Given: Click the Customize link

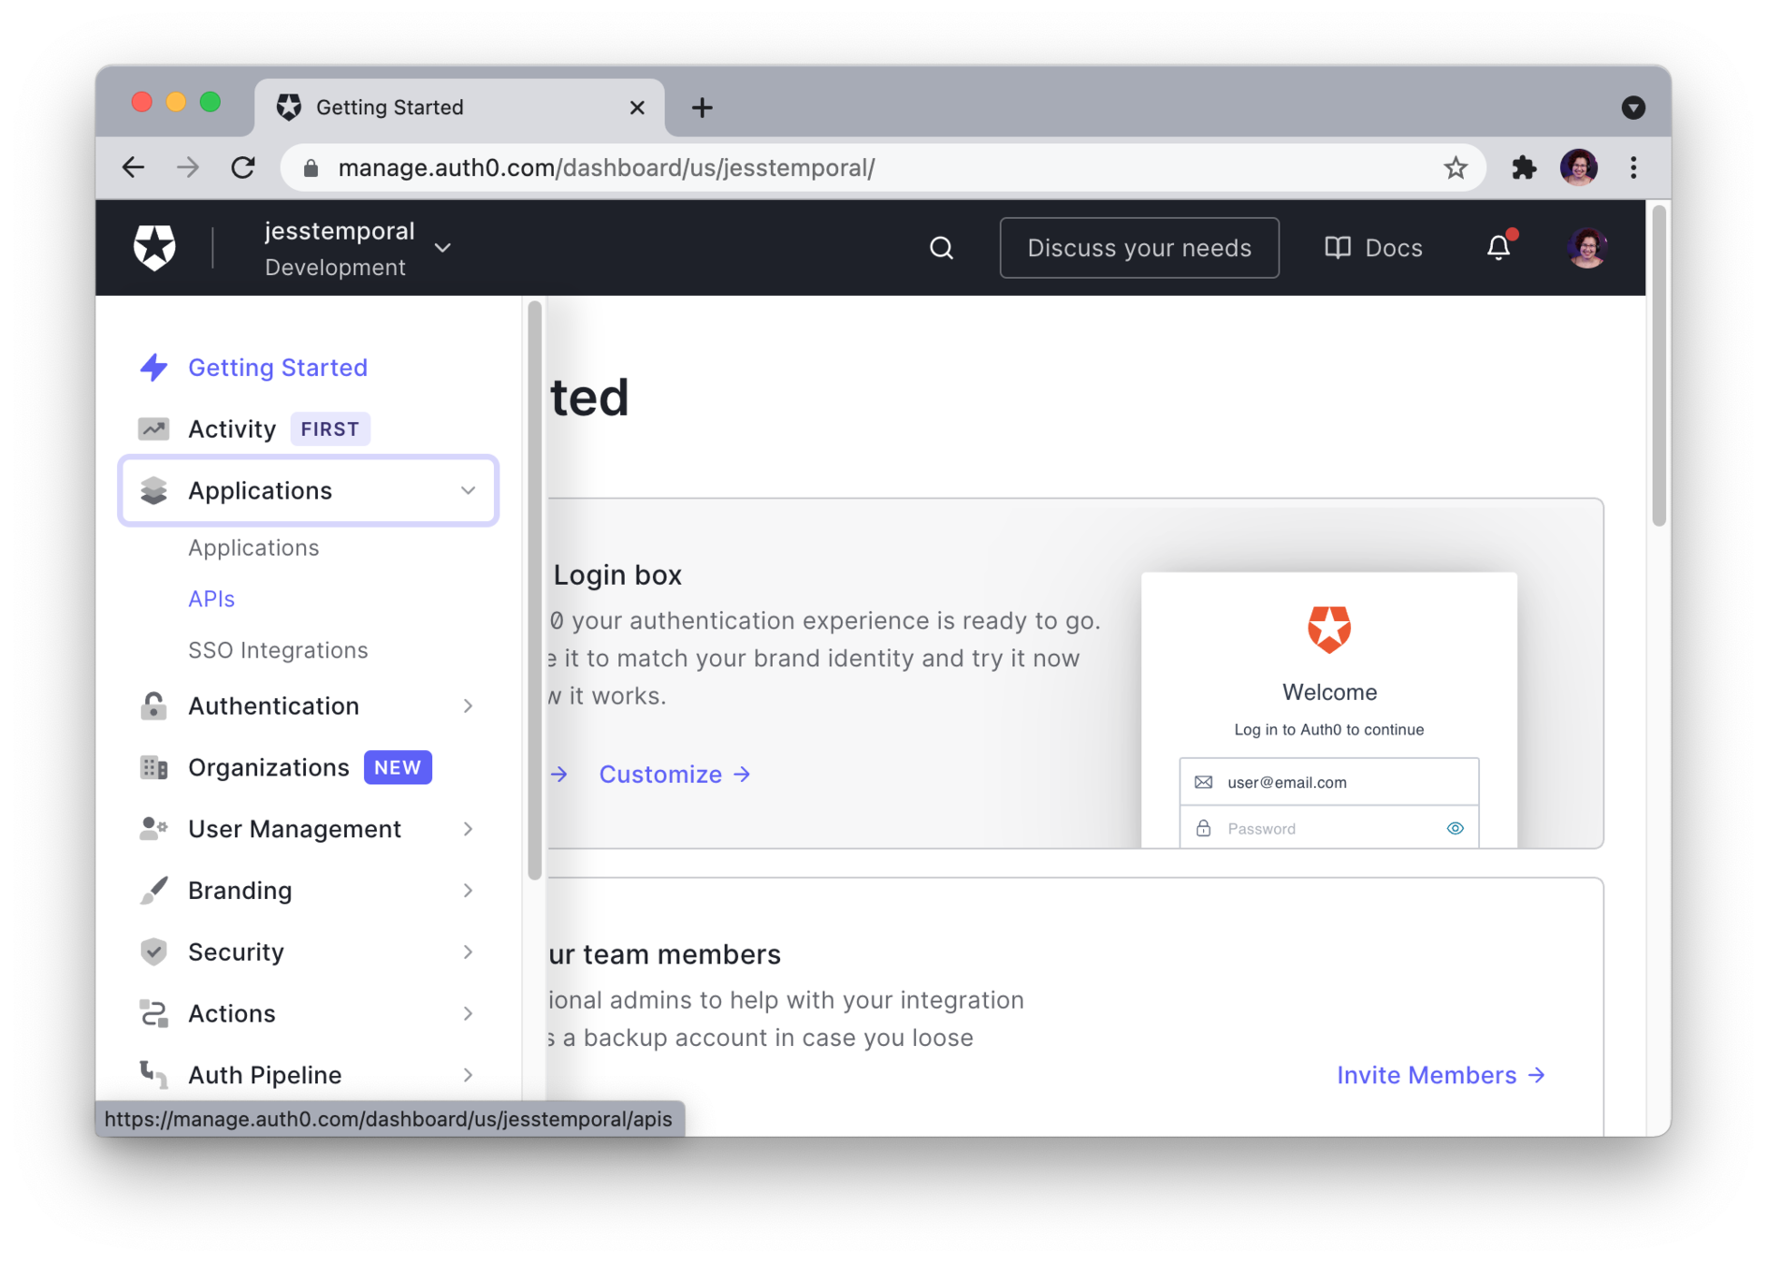Looking at the screenshot, I should pyautogui.click(x=674, y=775).
